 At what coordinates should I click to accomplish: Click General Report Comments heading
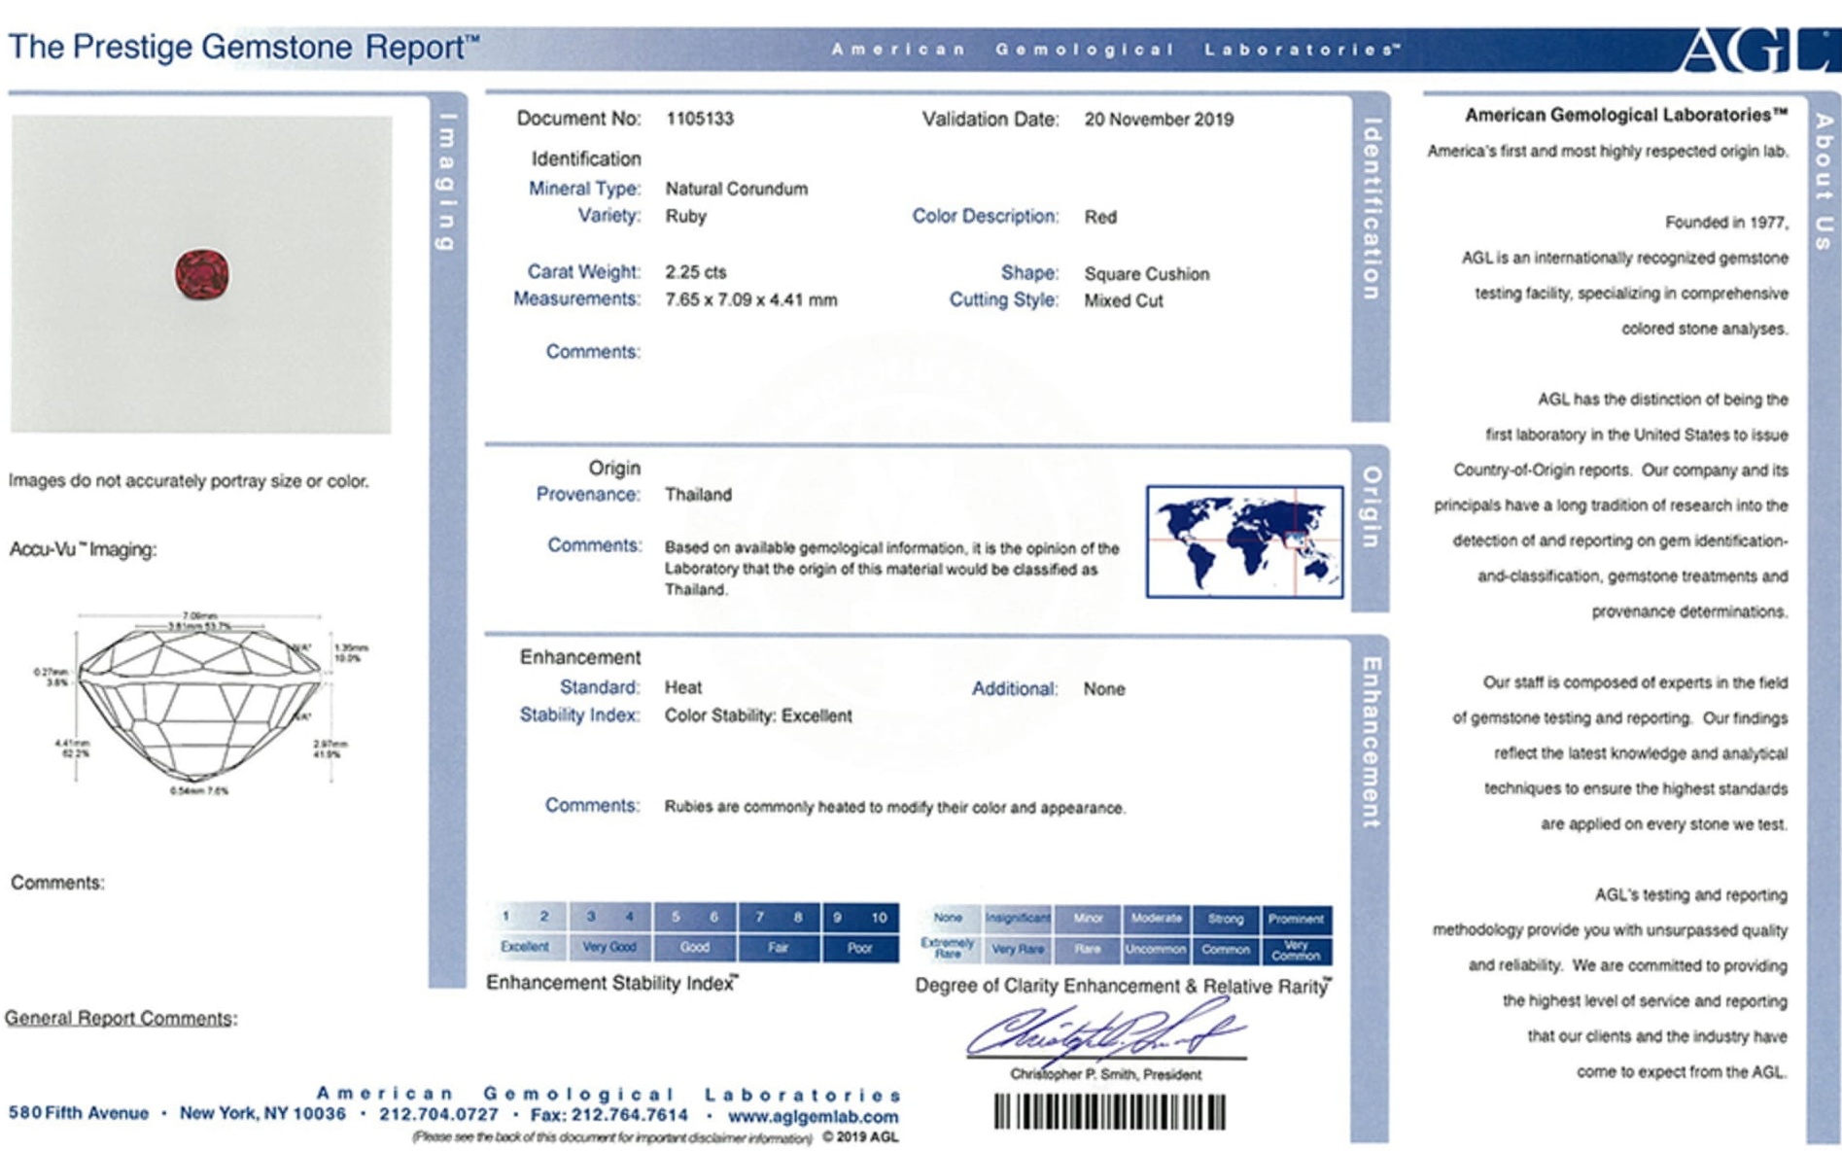click(x=122, y=1018)
